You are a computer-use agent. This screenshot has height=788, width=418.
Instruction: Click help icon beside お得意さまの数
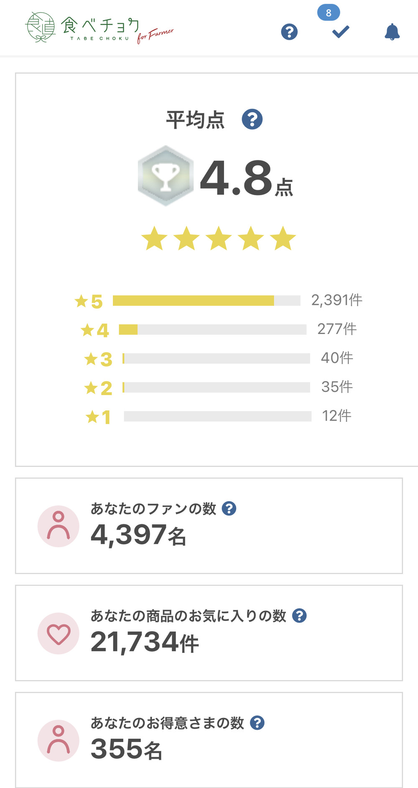point(257,723)
